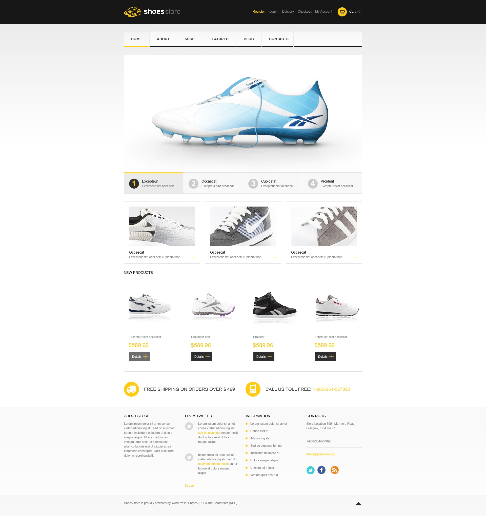Viewport: 486px width, 516px height.
Task: Click the Cart: (0) text
Action: (355, 12)
